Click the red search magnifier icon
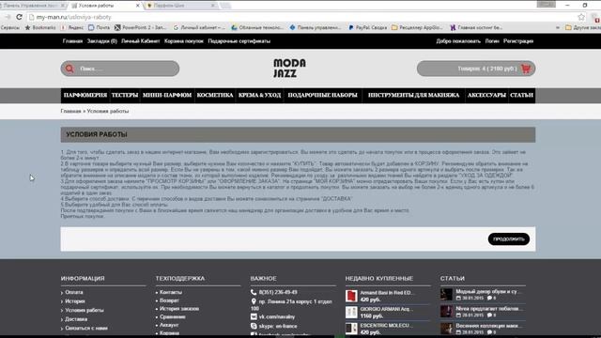 coord(69,69)
